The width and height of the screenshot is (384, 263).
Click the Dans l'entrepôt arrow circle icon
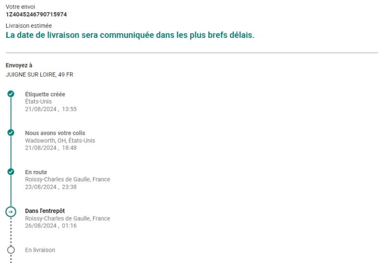point(11,212)
